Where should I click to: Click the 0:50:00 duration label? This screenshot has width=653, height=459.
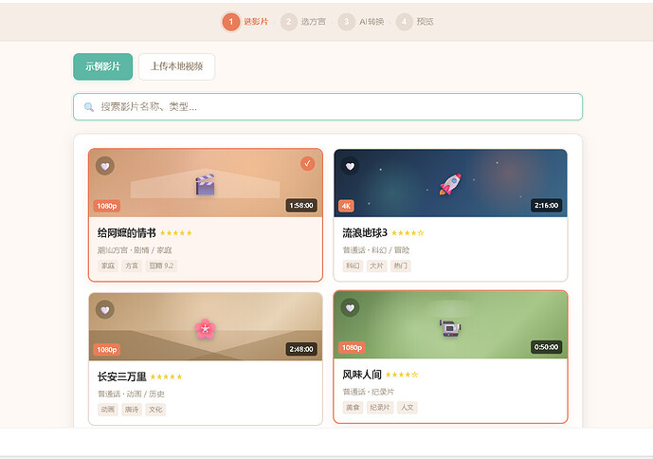547,347
